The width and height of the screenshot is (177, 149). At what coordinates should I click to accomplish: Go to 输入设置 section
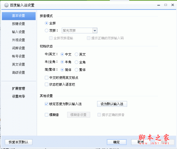(19, 32)
